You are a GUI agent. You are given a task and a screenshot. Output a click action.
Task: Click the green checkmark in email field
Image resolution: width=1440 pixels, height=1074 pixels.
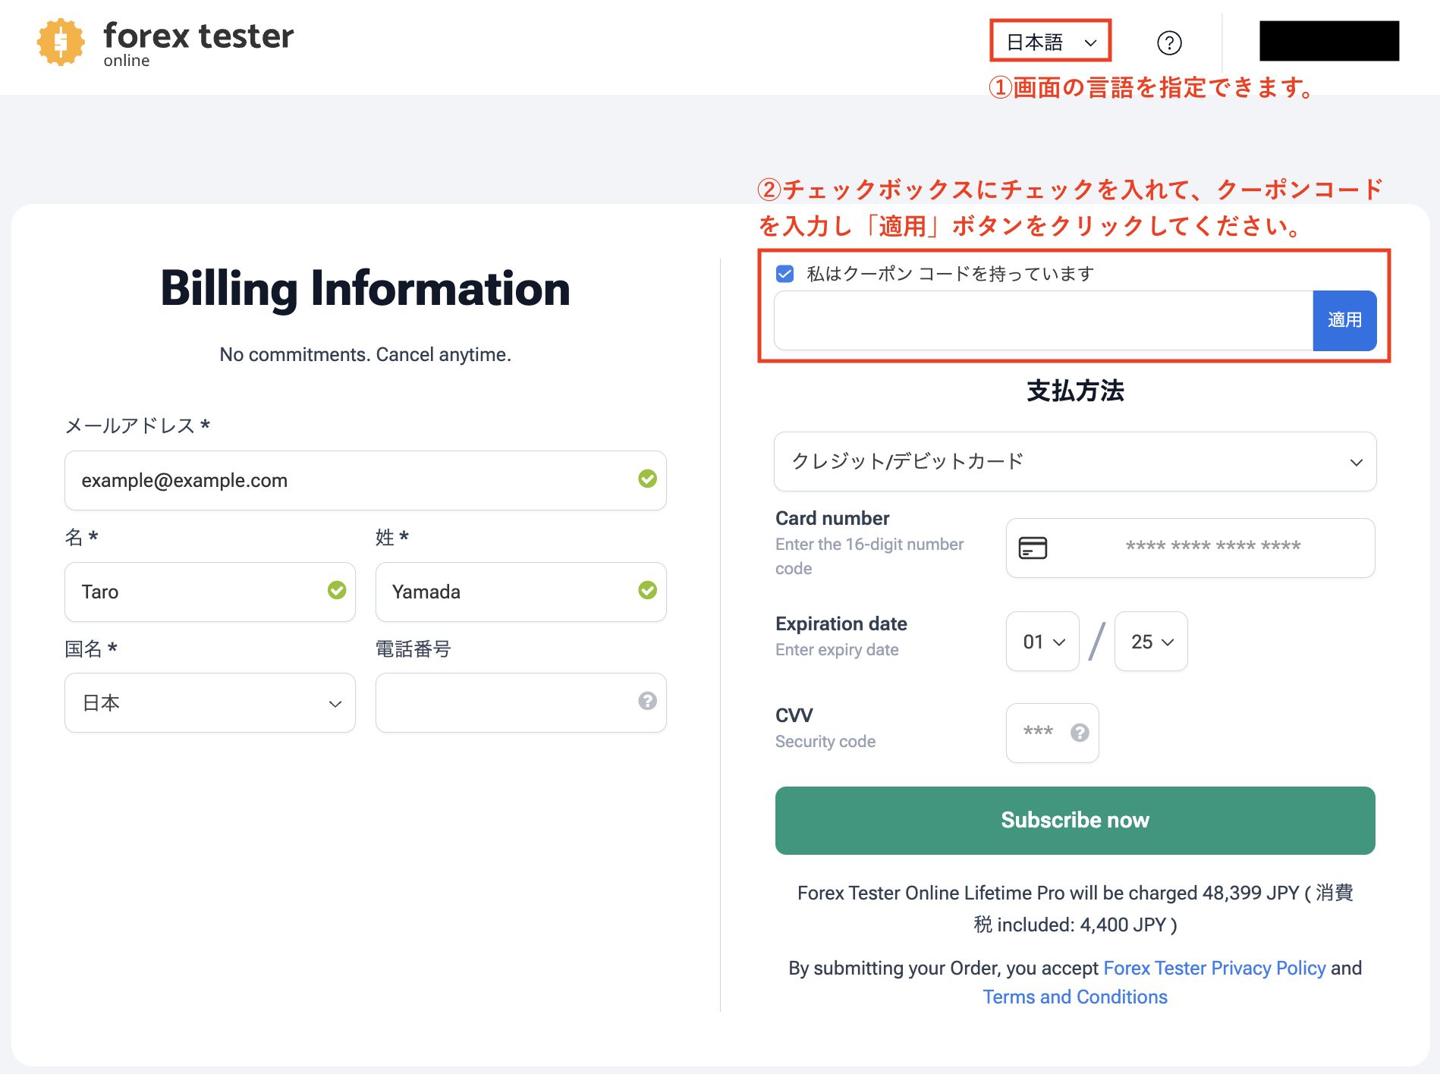click(647, 479)
